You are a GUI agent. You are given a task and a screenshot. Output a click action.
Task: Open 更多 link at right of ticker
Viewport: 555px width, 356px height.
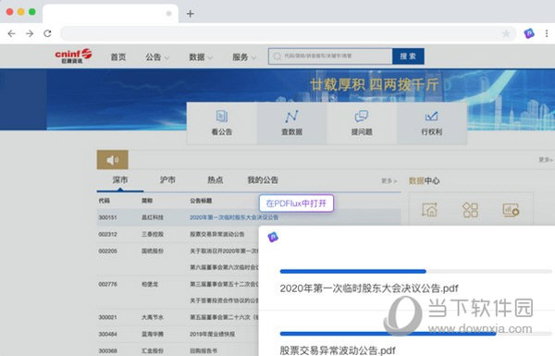546,160
